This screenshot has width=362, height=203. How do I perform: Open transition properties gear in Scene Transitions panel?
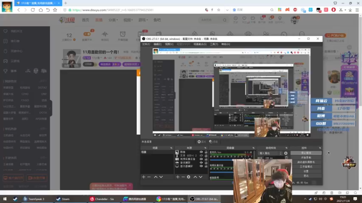pos(286,153)
